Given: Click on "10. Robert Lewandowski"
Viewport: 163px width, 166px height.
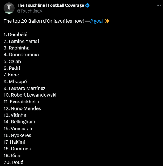Looking at the screenshot, I should click(30, 95).
